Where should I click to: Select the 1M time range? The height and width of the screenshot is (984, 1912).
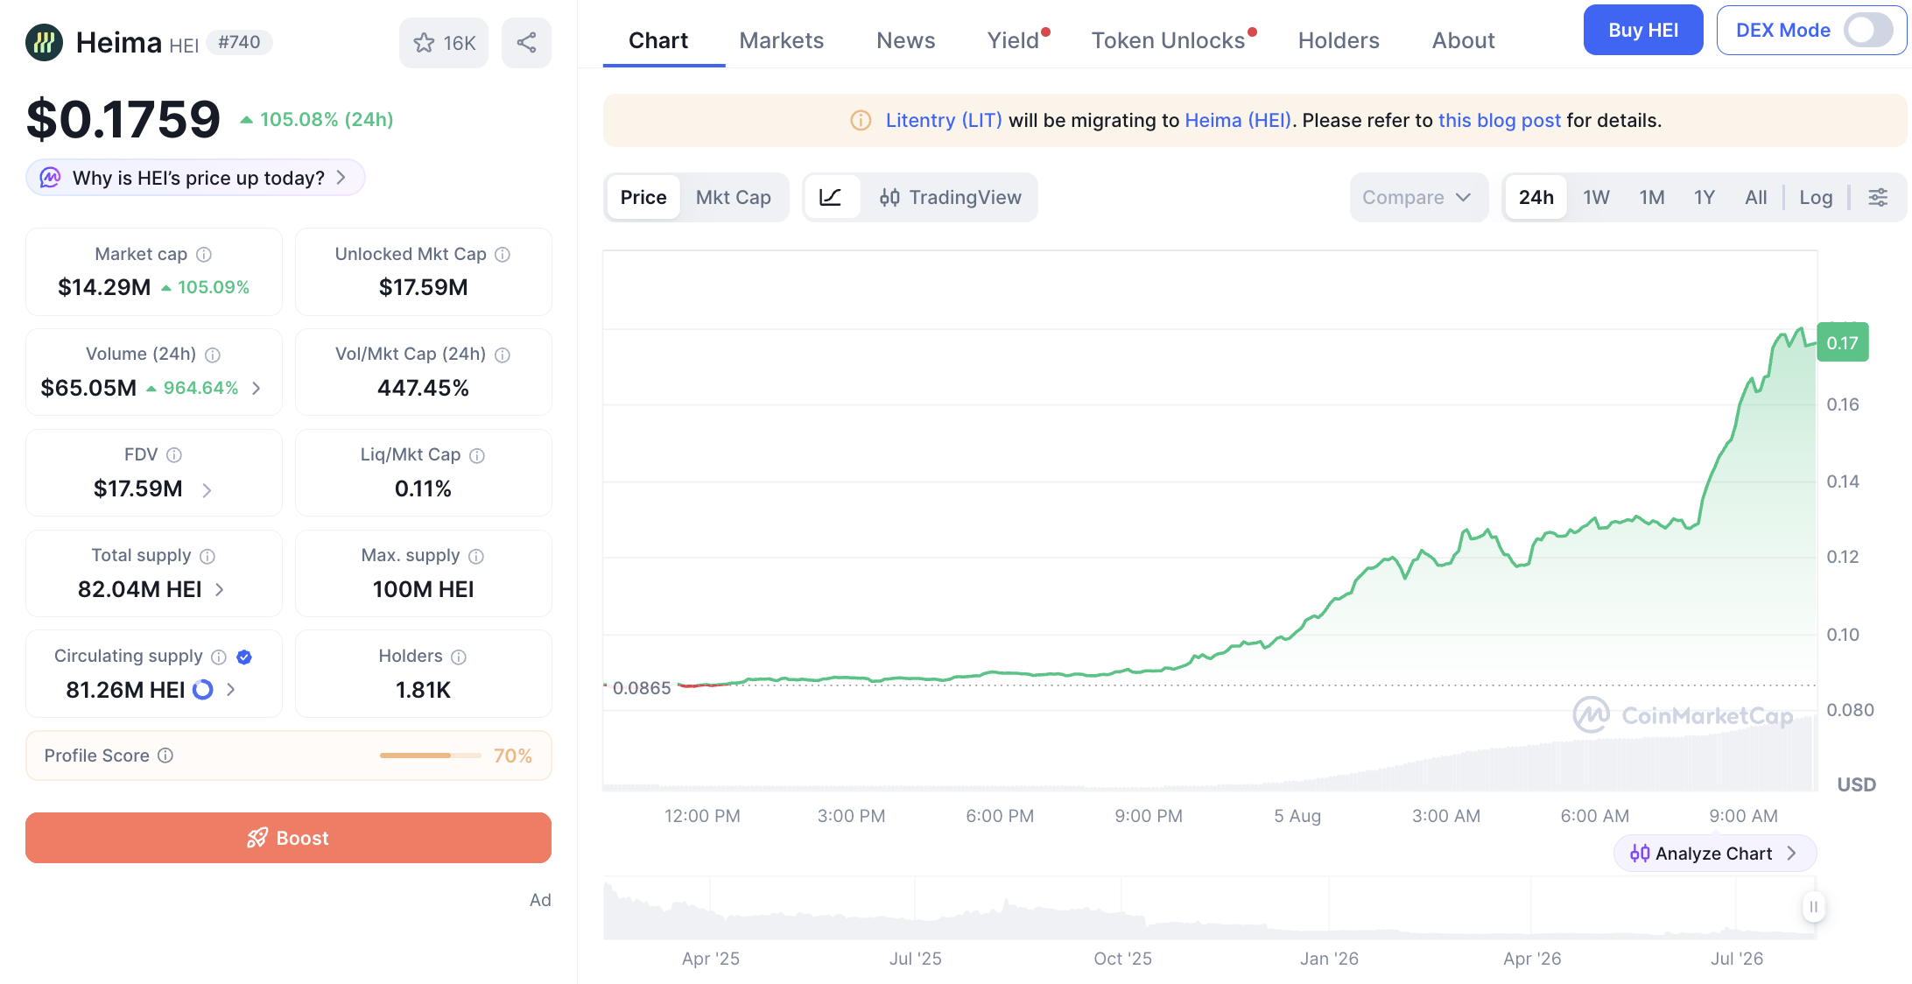[x=1652, y=197]
